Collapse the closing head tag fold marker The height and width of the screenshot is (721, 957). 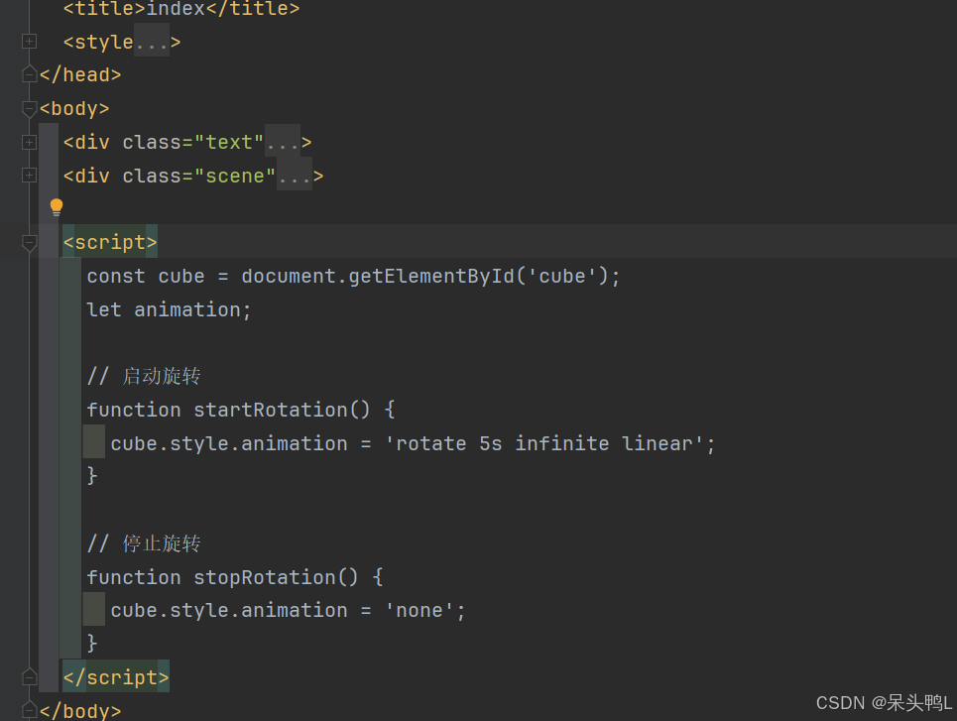pyautogui.click(x=29, y=74)
